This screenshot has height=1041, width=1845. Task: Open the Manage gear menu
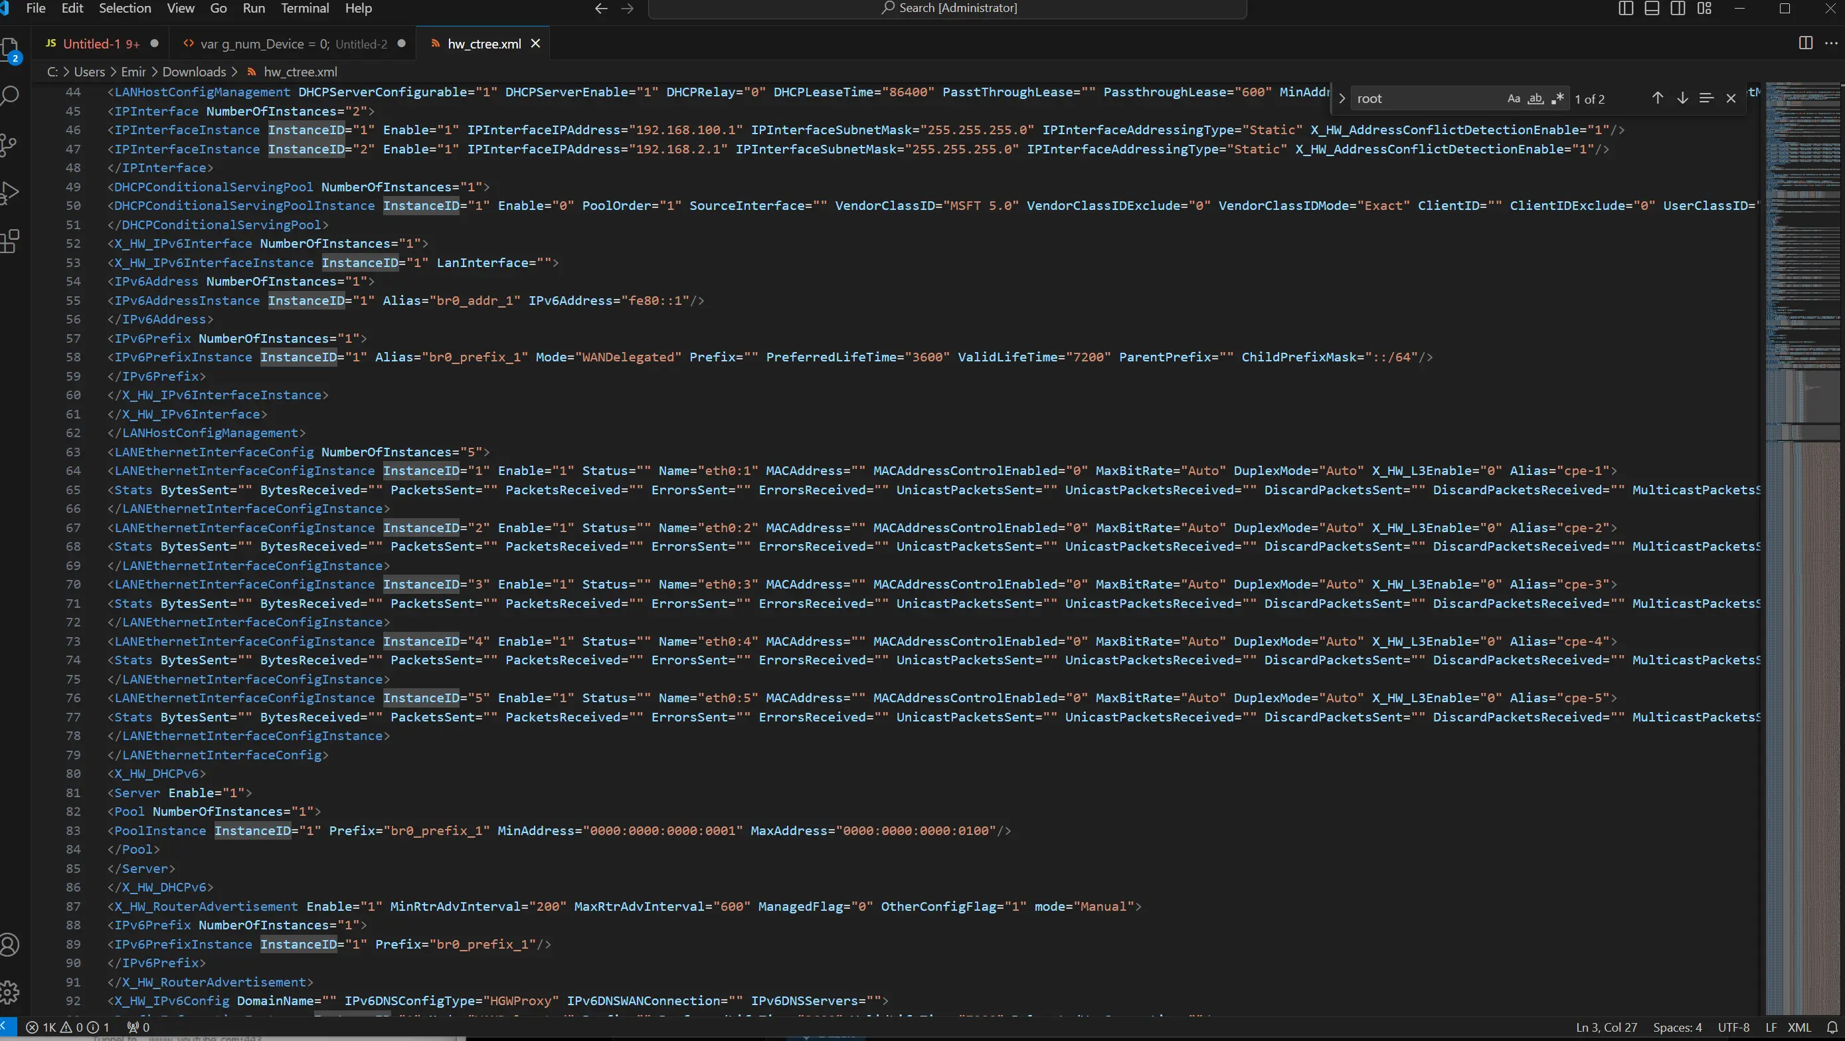(x=9, y=993)
